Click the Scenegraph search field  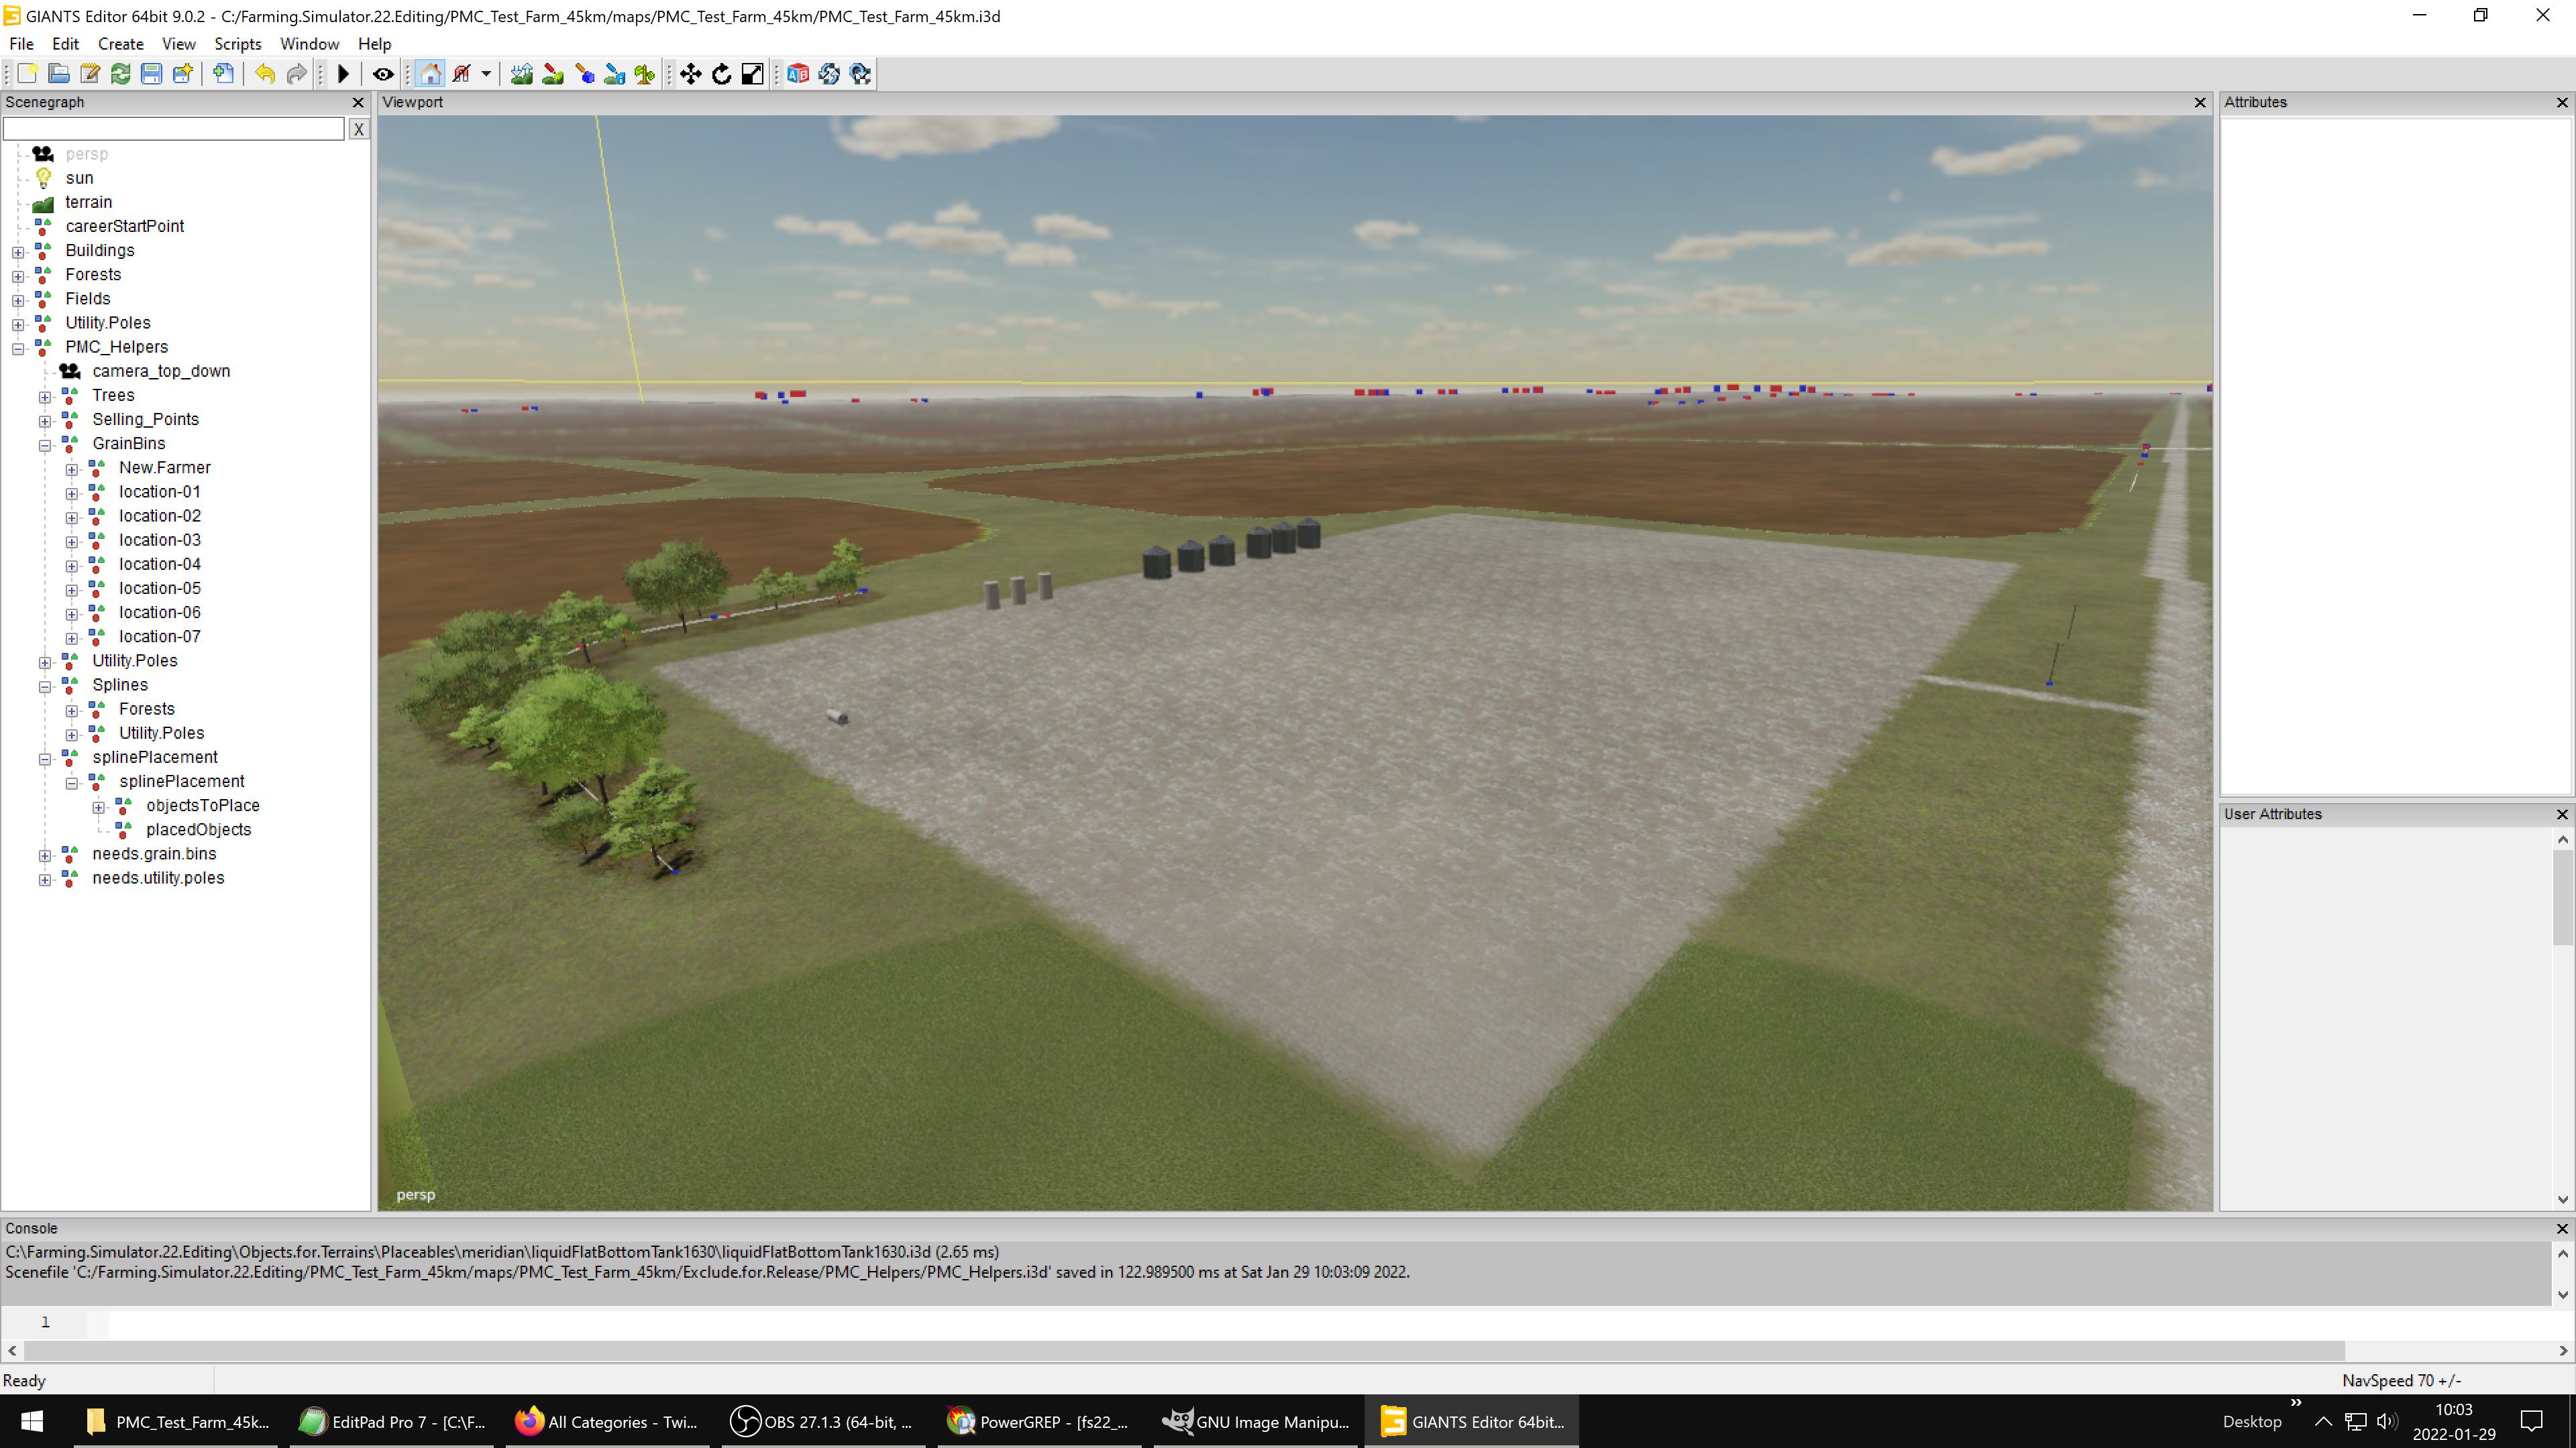click(x=174, y=129)
